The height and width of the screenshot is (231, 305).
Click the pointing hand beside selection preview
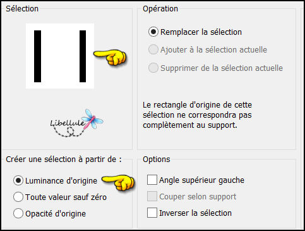[x=110, y=58]
